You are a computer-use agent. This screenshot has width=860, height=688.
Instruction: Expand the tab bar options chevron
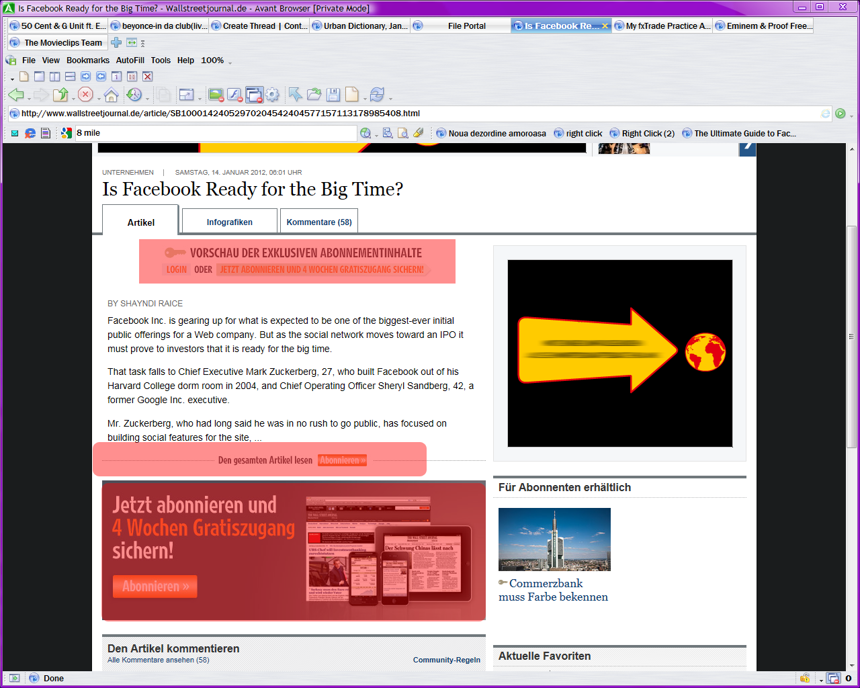pyautogui.click(x=143, y=43)
